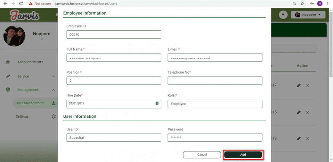The width and height of the screenshot is (333, 162).
Task: Focus the Password input field
Action: pyautogui.click(x=215, y=137)
